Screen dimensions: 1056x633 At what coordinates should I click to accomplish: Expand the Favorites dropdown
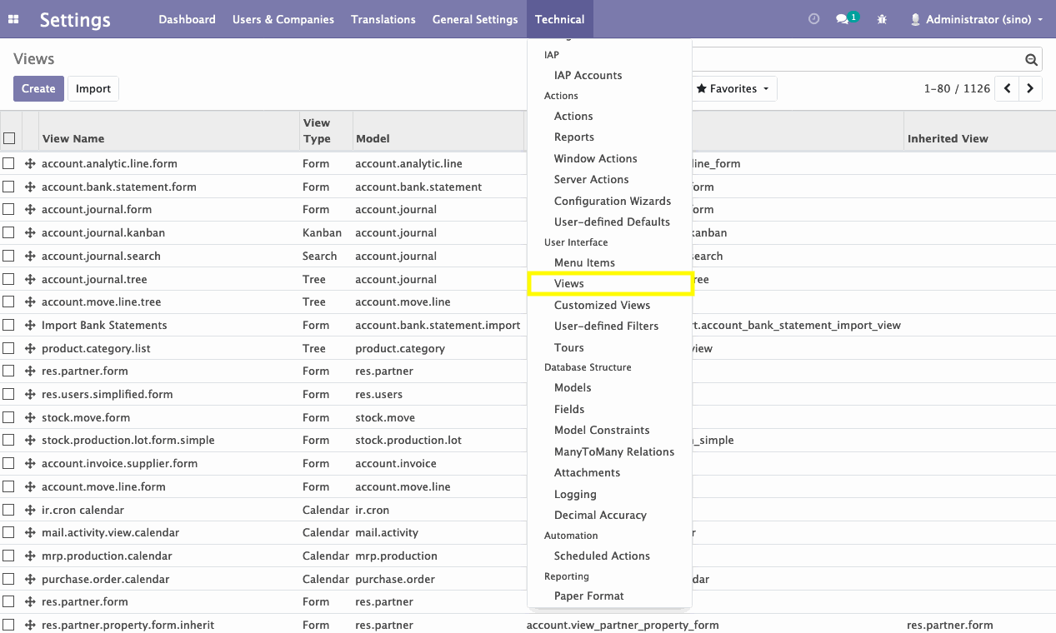733,88
